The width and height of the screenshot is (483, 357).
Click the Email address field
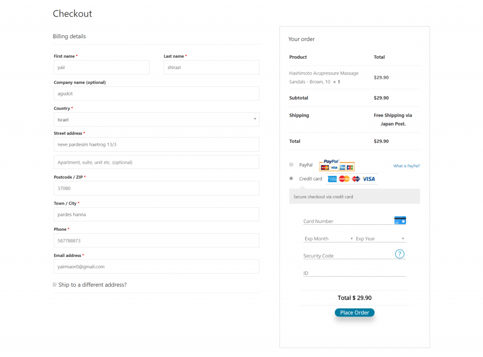tap(156, 266)
